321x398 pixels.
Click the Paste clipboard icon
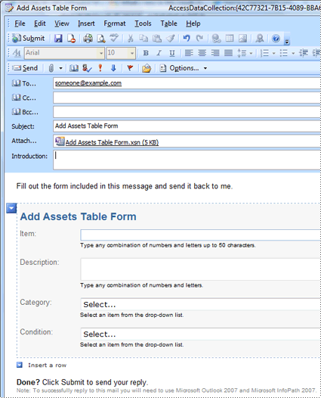[x=157, y=39]
